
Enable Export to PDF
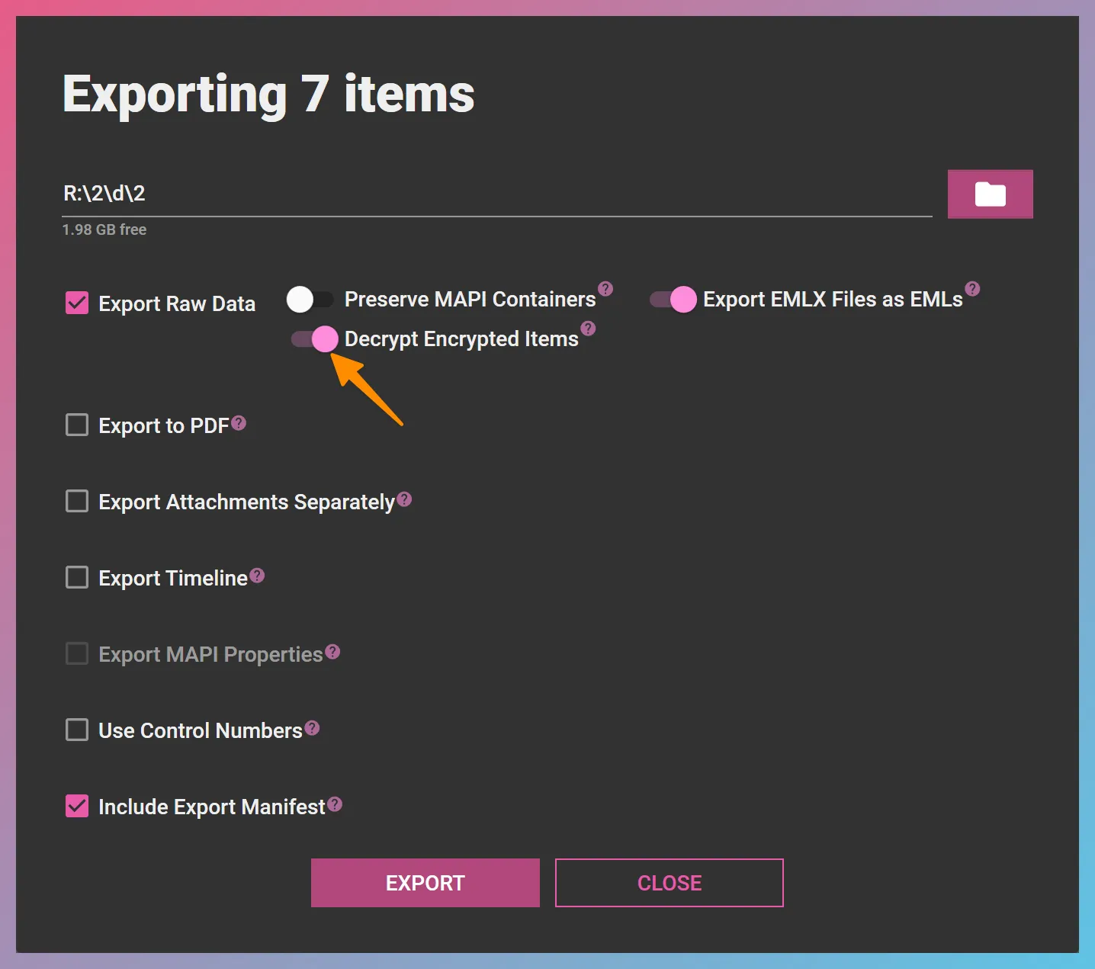(x=76, y=425)
